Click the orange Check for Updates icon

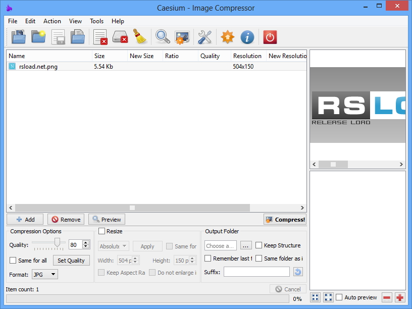click(x=227, y=37)
